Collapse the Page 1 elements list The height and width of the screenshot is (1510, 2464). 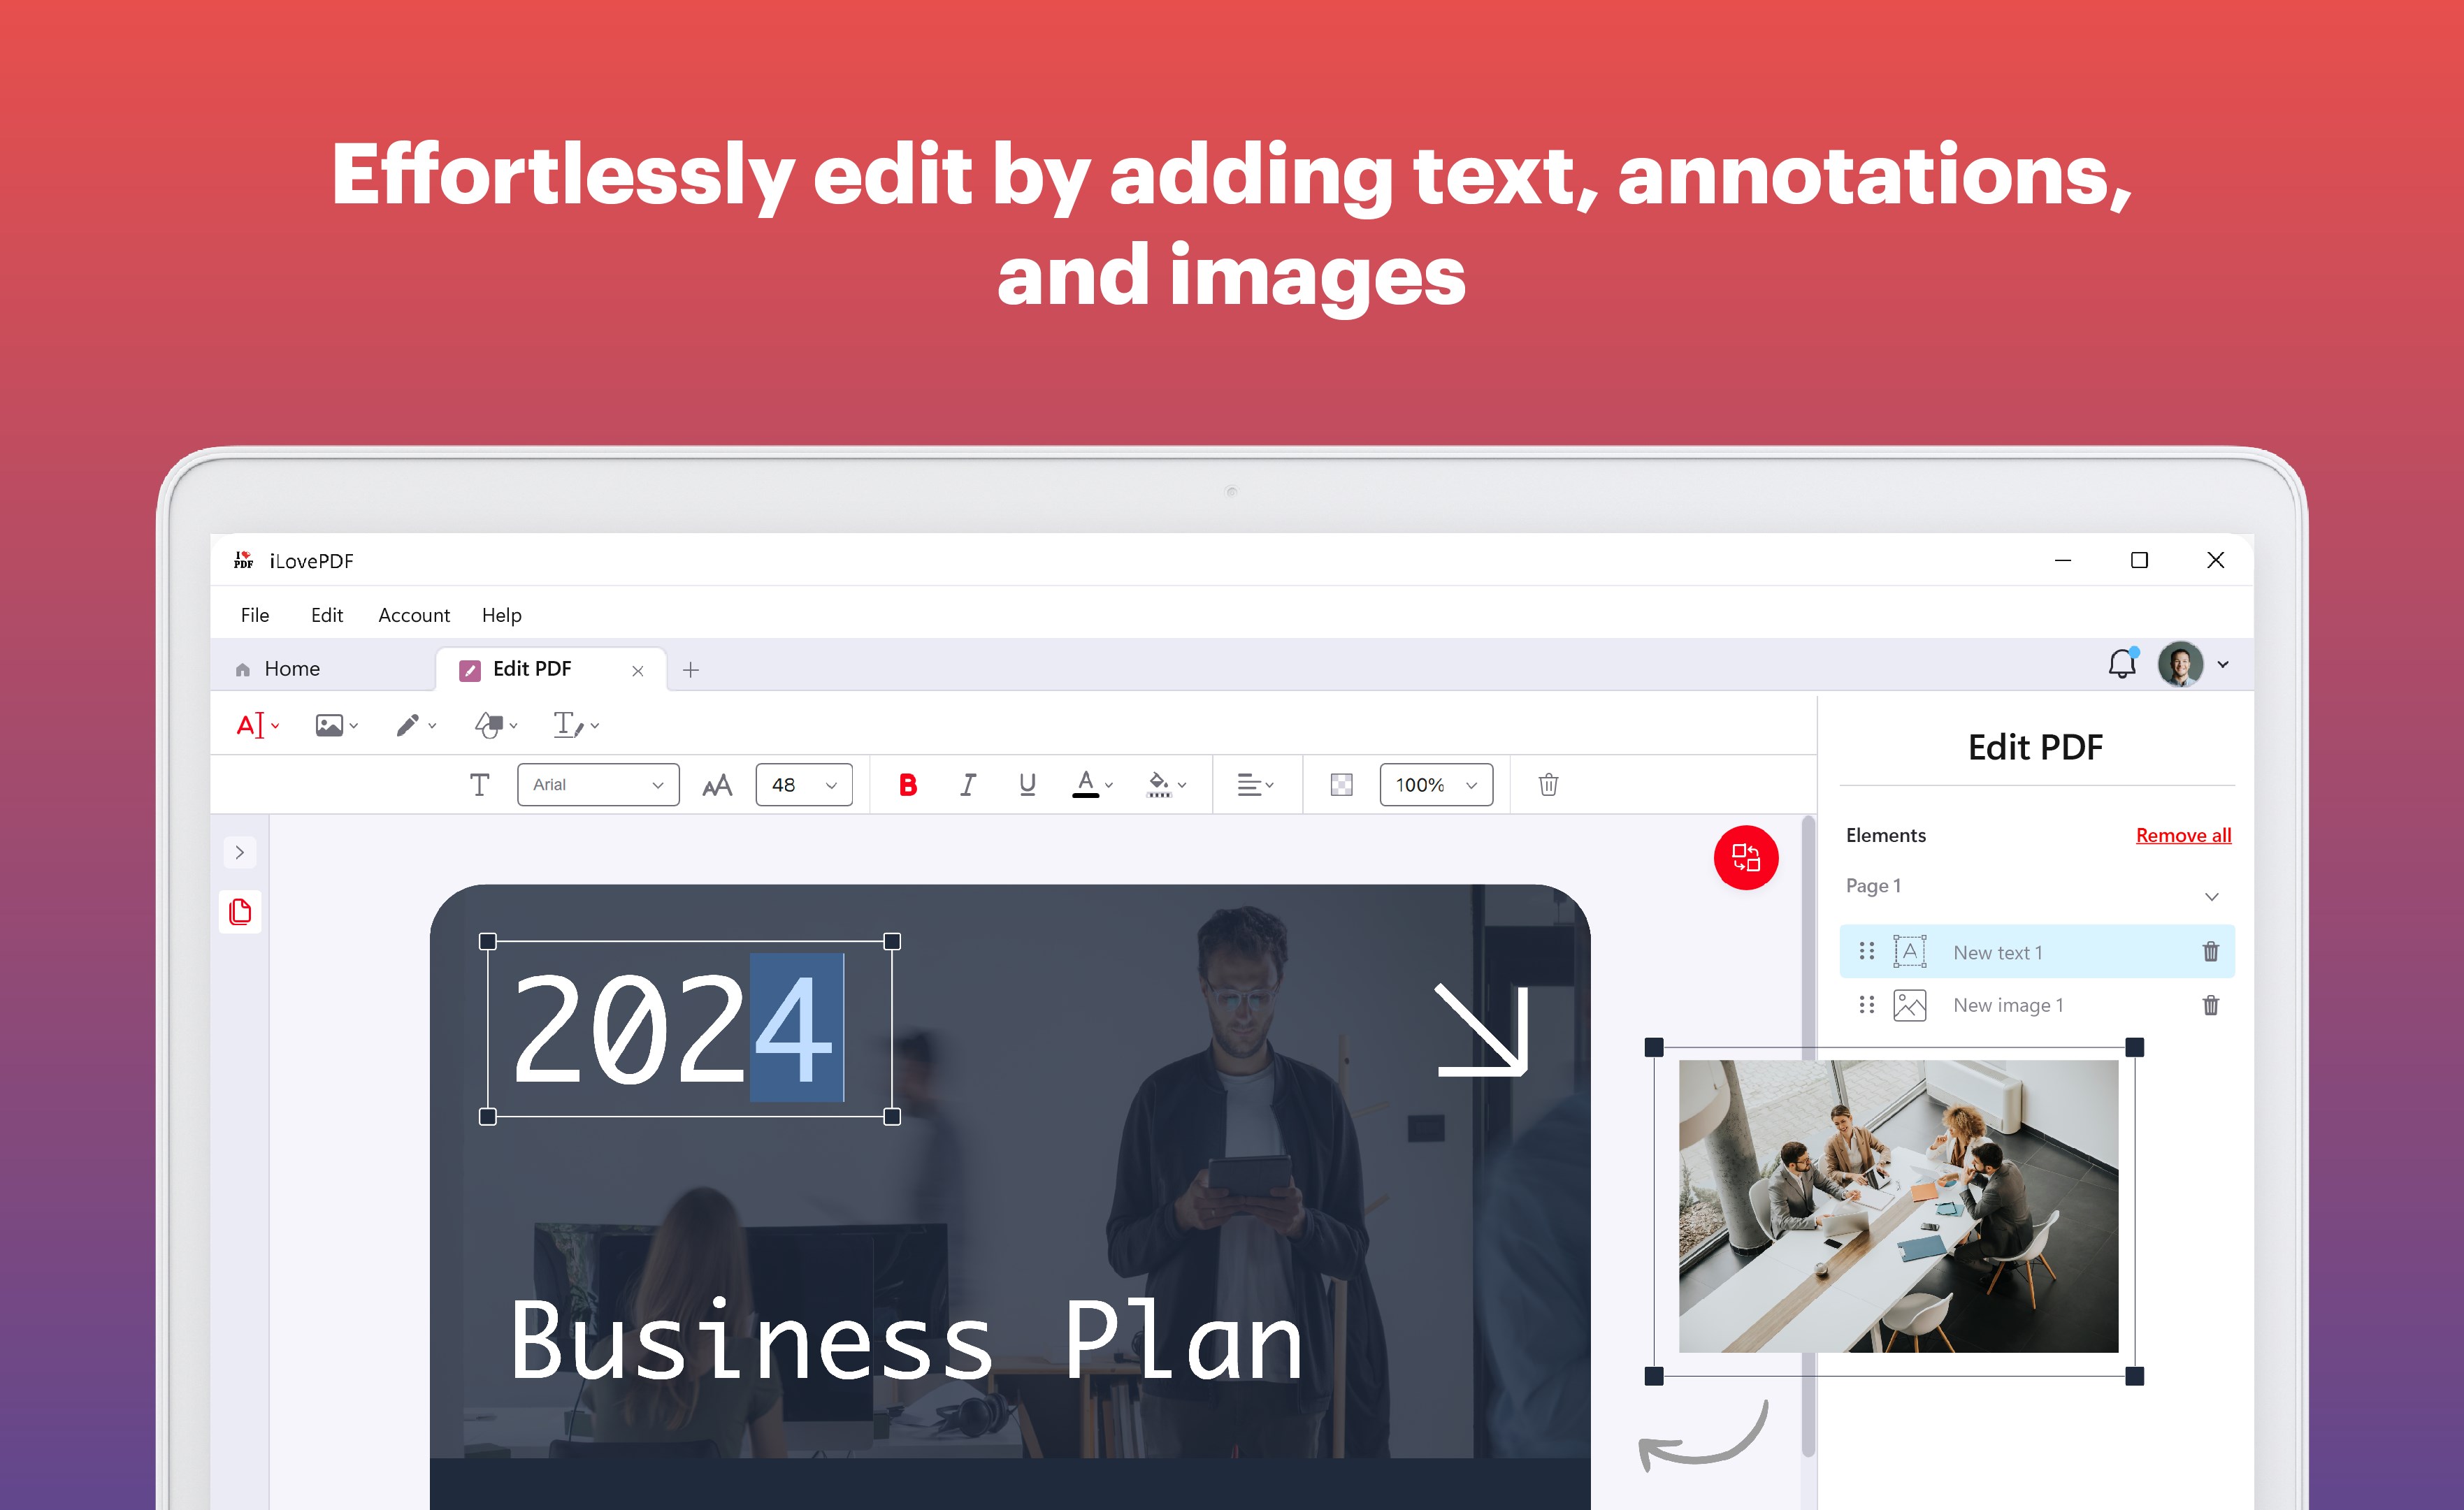[x=2212, y=895]
